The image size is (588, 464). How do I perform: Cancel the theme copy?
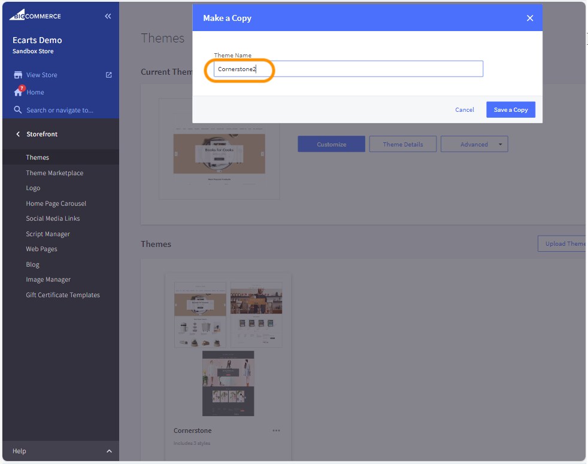(x=464, y=109)
